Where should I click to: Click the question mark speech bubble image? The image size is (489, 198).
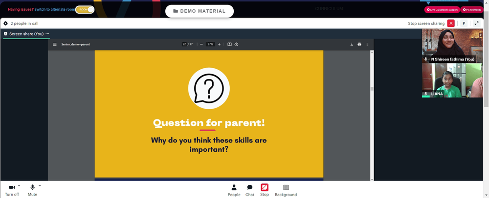click(x=209, y=89)
